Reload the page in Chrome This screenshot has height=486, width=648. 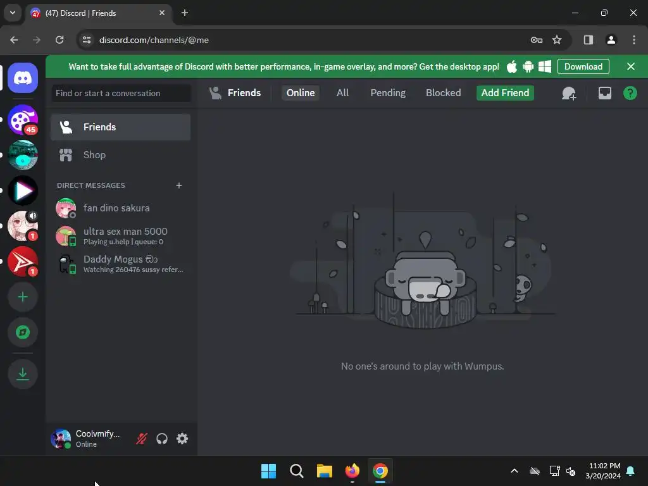pos(59,40)
